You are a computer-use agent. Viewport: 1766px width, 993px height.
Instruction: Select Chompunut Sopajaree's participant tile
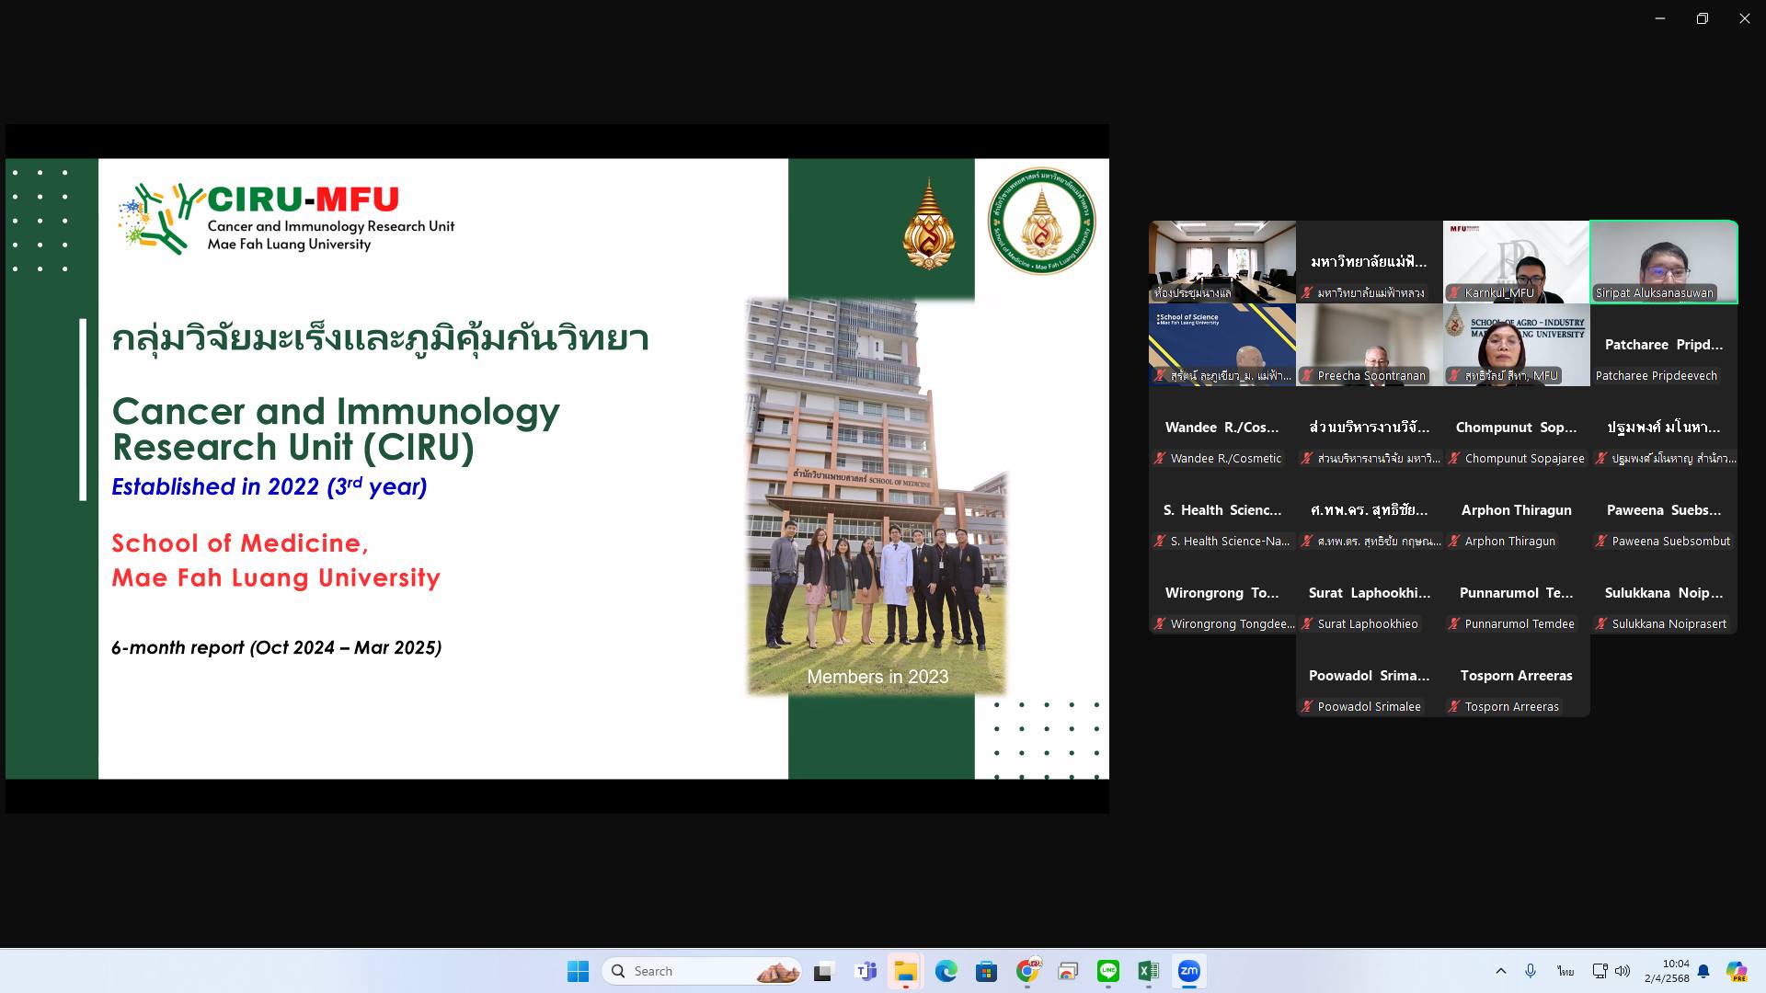click(x=1517, y=428)
